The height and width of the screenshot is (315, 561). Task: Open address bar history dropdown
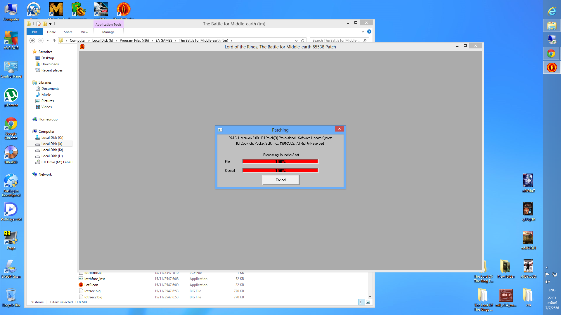tap(296, 41)
